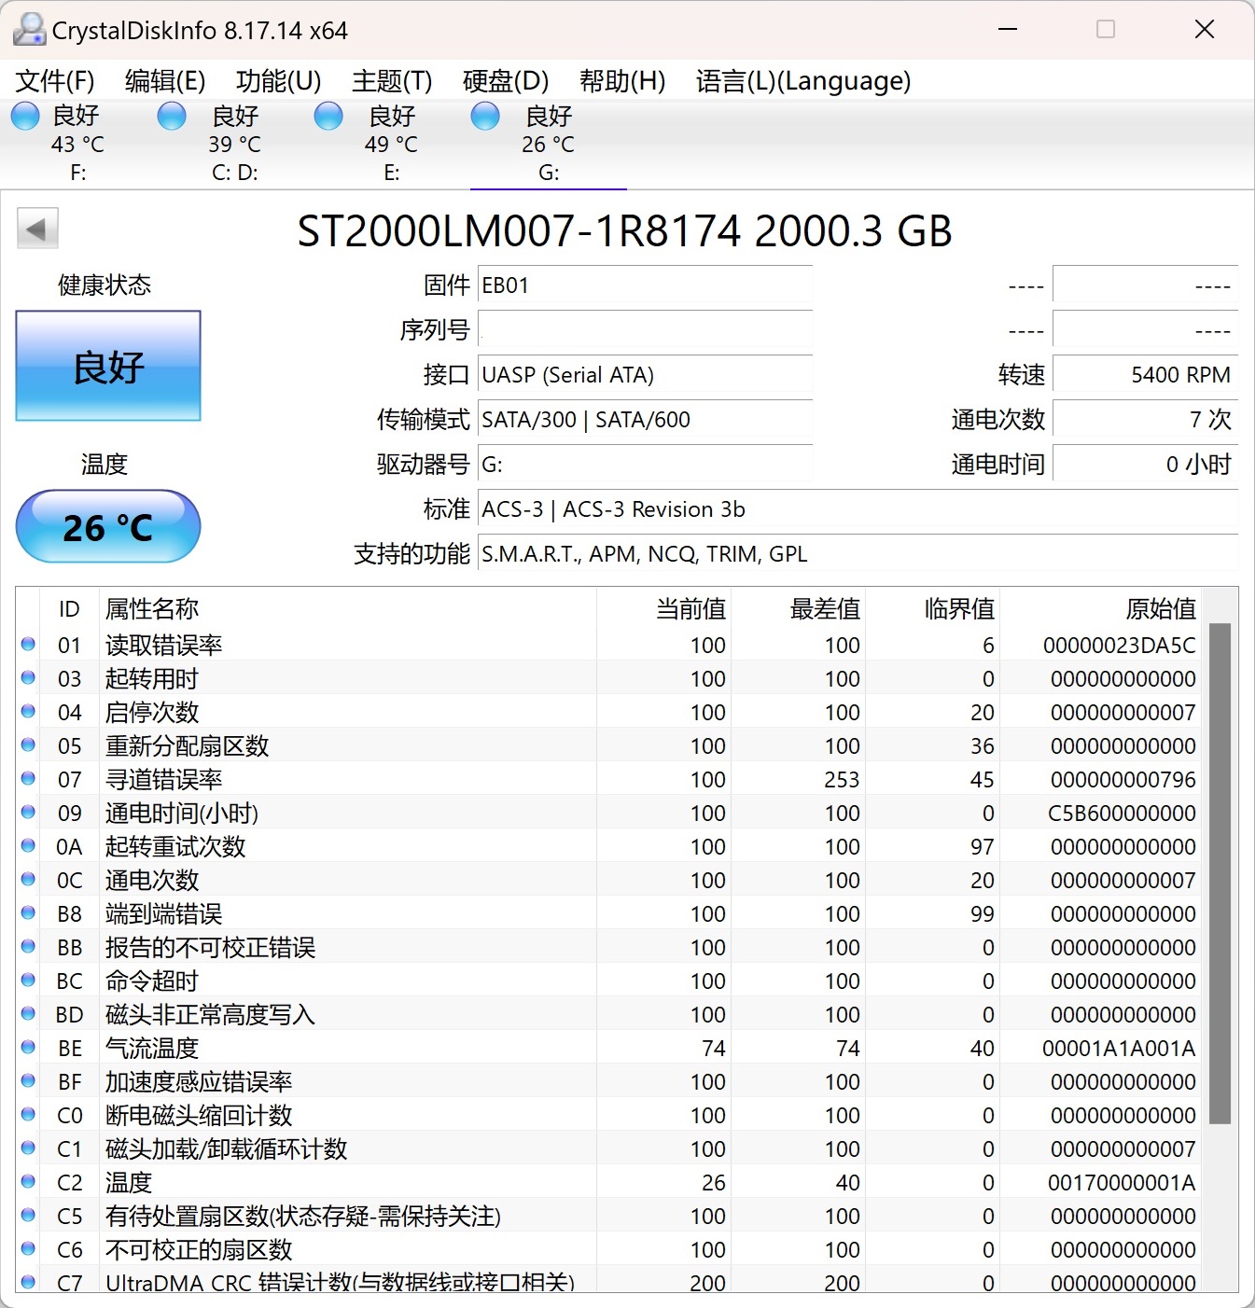Click the status dot for 07 寻道错误率

click(28, 778)
